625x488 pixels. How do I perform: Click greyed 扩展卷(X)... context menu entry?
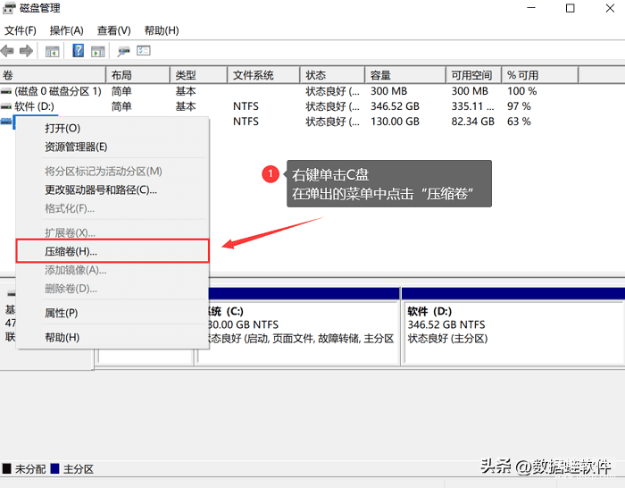112,232
